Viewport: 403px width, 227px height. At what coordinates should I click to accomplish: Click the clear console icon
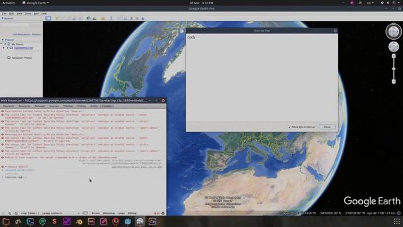[16, 213]
